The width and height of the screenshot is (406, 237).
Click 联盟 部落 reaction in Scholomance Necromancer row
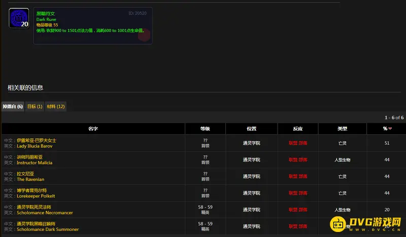298,210
